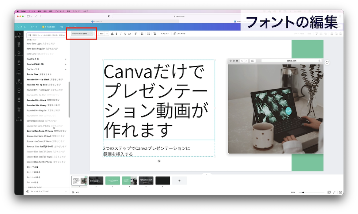This screenshot has height=214, width=358.
Task: Apply italic formatting to the text
Action: tap(121, 34)
